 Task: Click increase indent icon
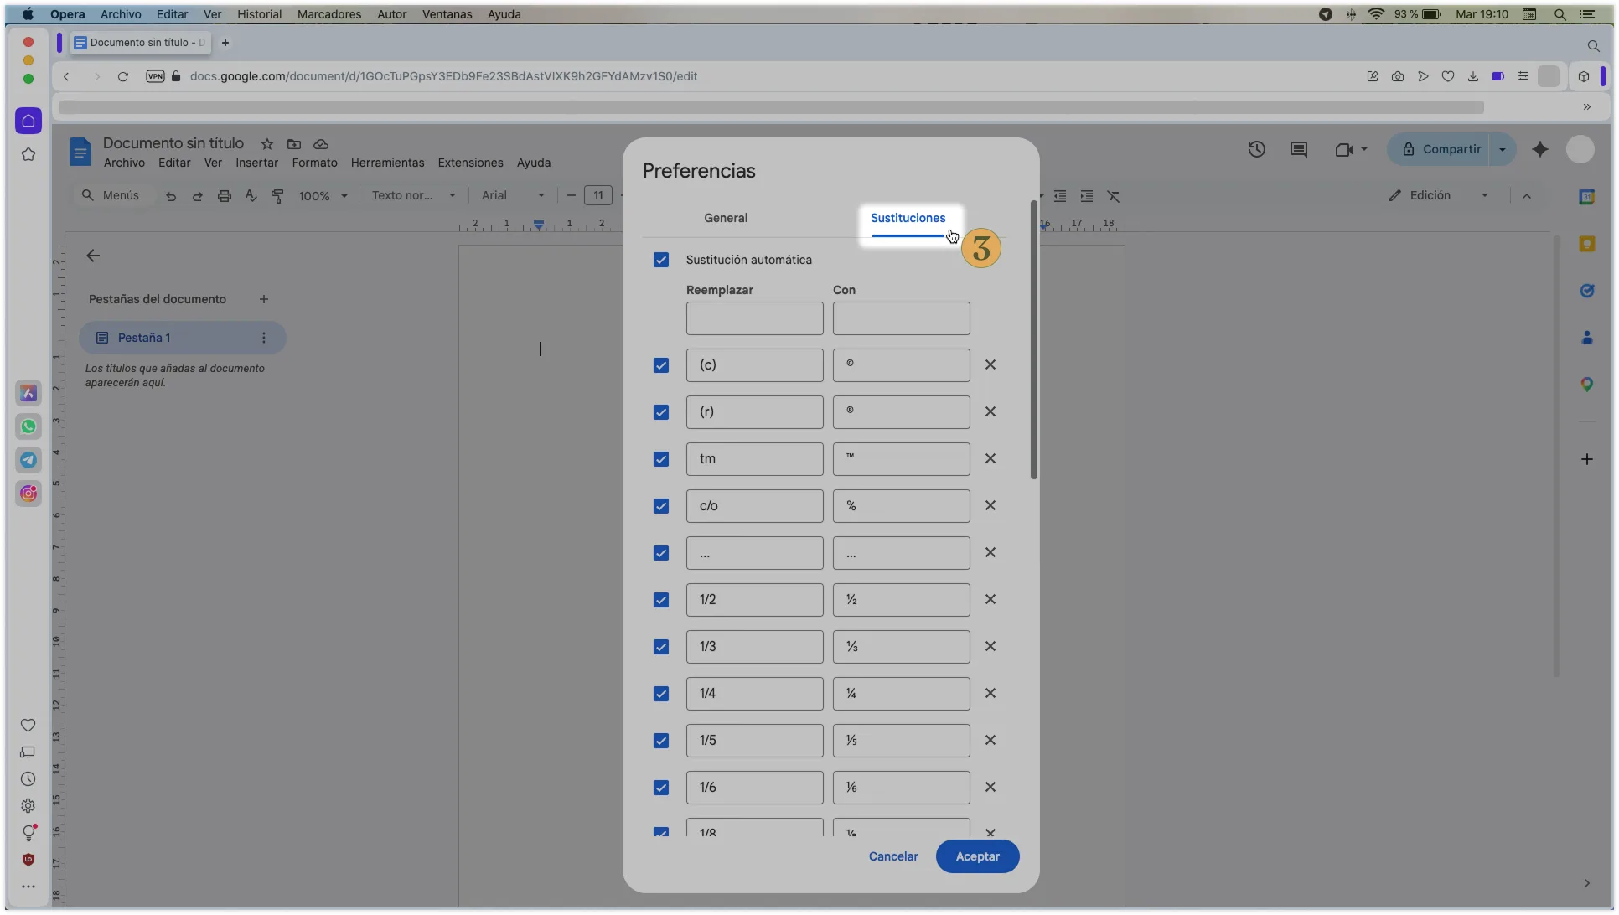(x=1087, y=196)
